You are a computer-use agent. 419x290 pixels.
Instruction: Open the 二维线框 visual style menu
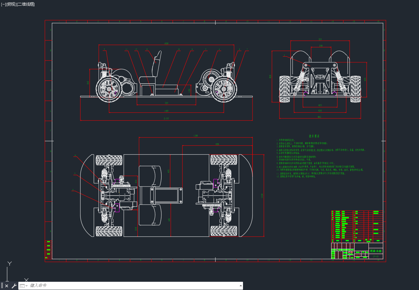pos(26,4)
